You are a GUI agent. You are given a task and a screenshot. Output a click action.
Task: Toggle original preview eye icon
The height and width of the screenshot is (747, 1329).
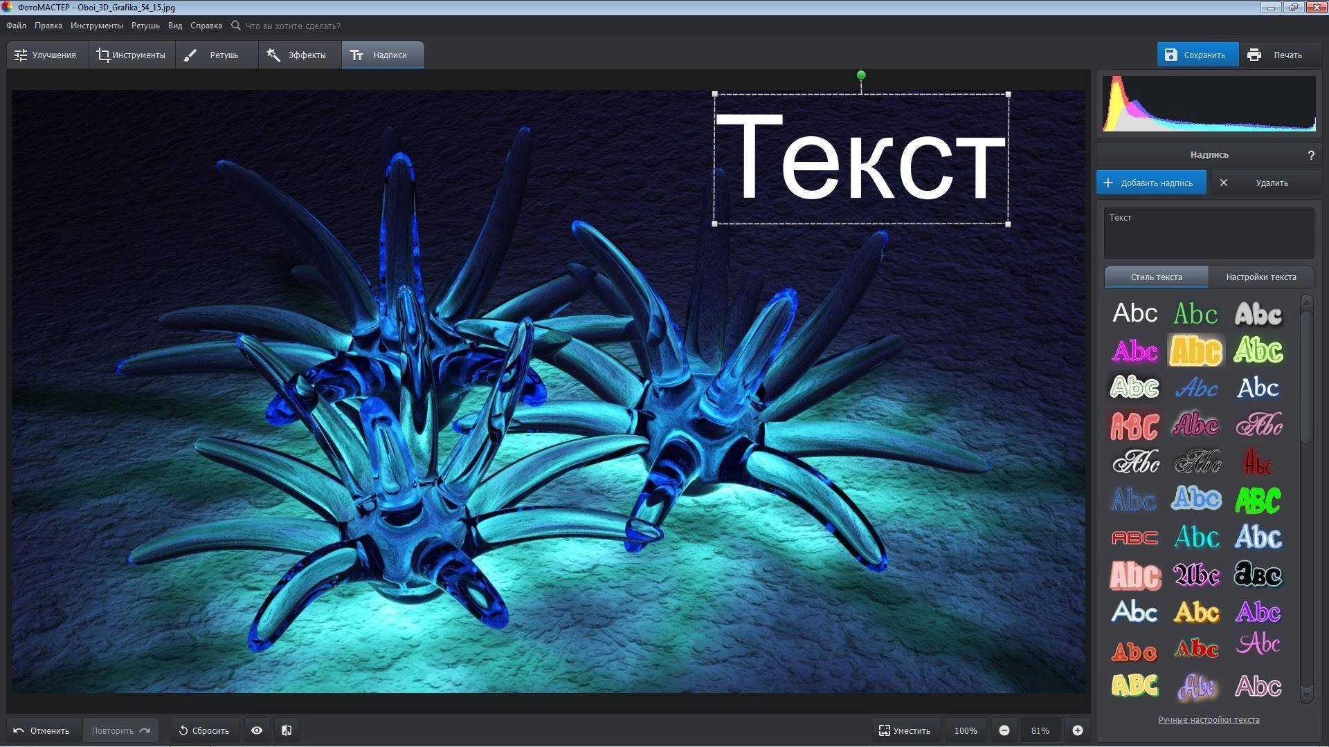tap(257, 730)
